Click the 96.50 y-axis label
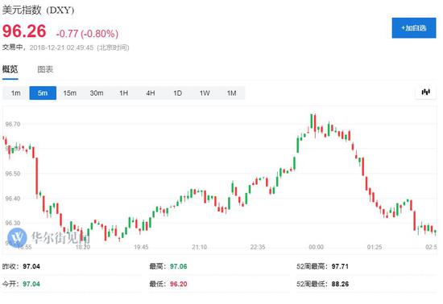443x304 pixels. click(13, 174)
